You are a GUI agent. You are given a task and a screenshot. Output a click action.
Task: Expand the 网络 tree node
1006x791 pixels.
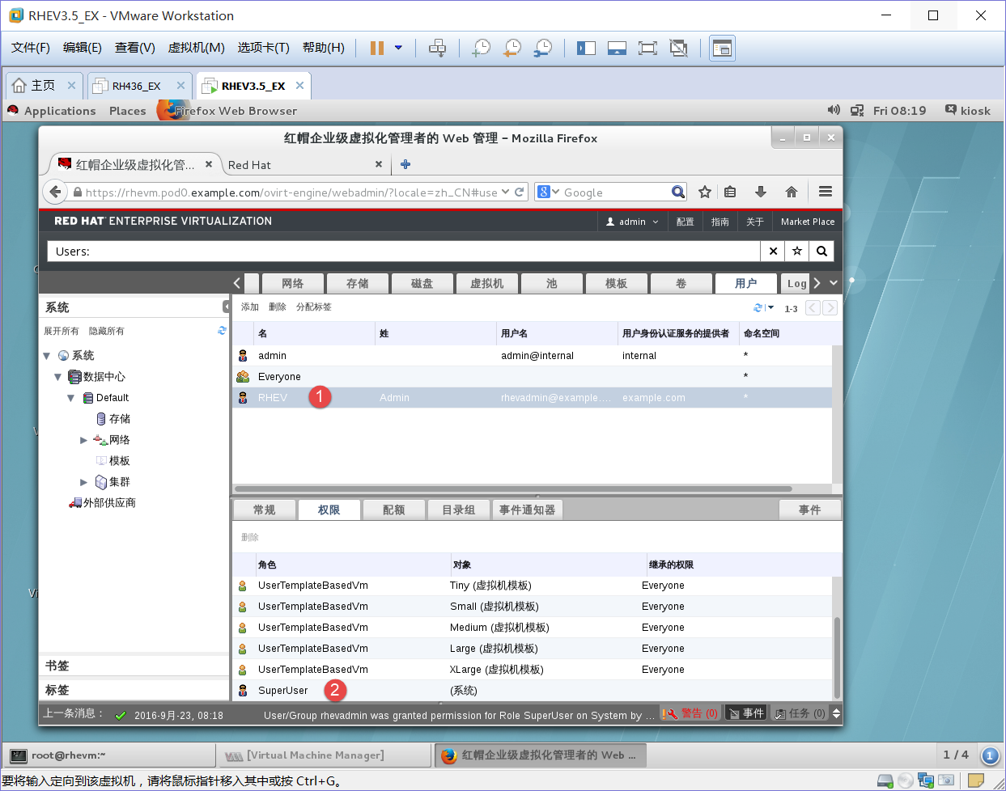83,440
